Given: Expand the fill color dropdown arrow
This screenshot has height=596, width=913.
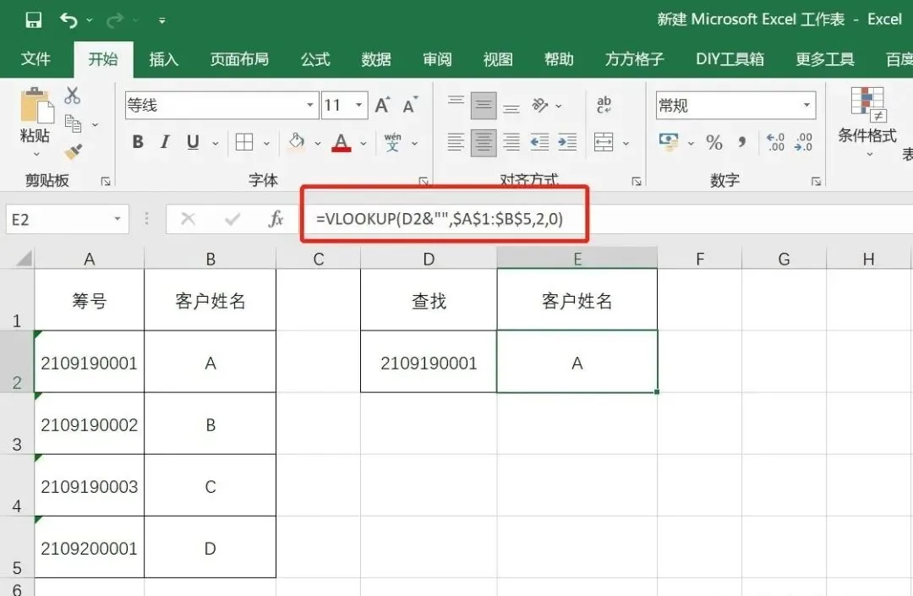Looking at the screenshot, I should coord(317,143).
